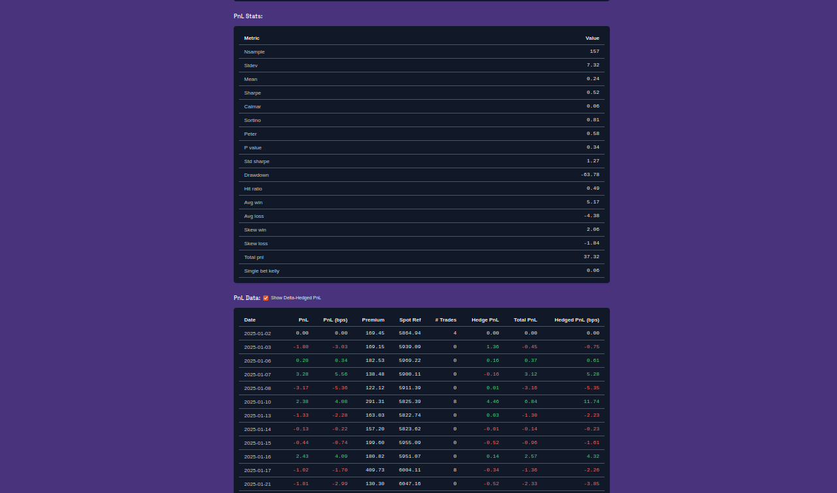Click the PnL (bps) column header
Image resolution: width=837 pixels, height=493 pixels.
pyautogui.click(x=336, y=320)
